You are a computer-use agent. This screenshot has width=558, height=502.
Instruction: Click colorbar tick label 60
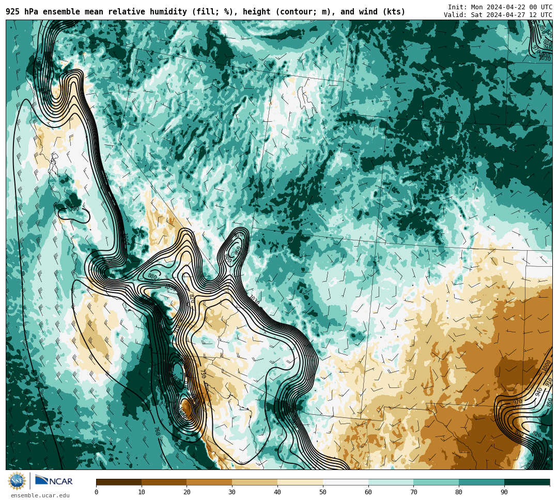click(x=368, y=492)
